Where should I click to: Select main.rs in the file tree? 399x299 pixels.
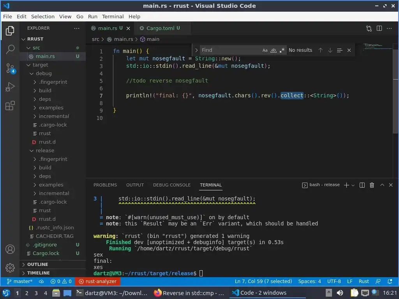click(x=53, y=56)
